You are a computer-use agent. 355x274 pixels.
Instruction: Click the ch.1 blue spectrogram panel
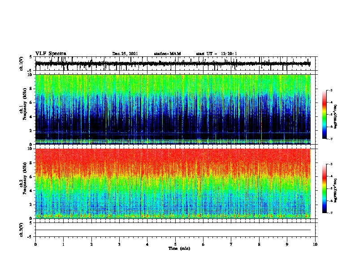(x=173, y=109)
